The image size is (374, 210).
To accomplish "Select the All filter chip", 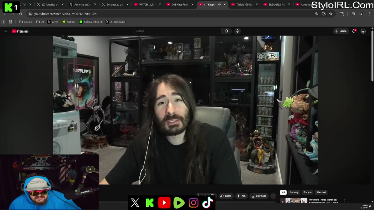I will (x=283, y=192).
